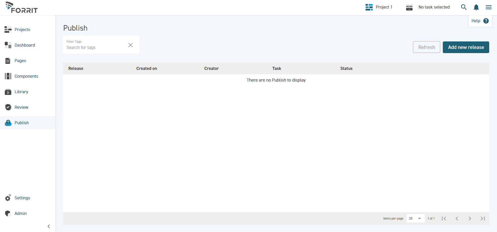This screenshot has height=232, width=497.
Task: Click the FORRIT logo
Action: point(22,8)
